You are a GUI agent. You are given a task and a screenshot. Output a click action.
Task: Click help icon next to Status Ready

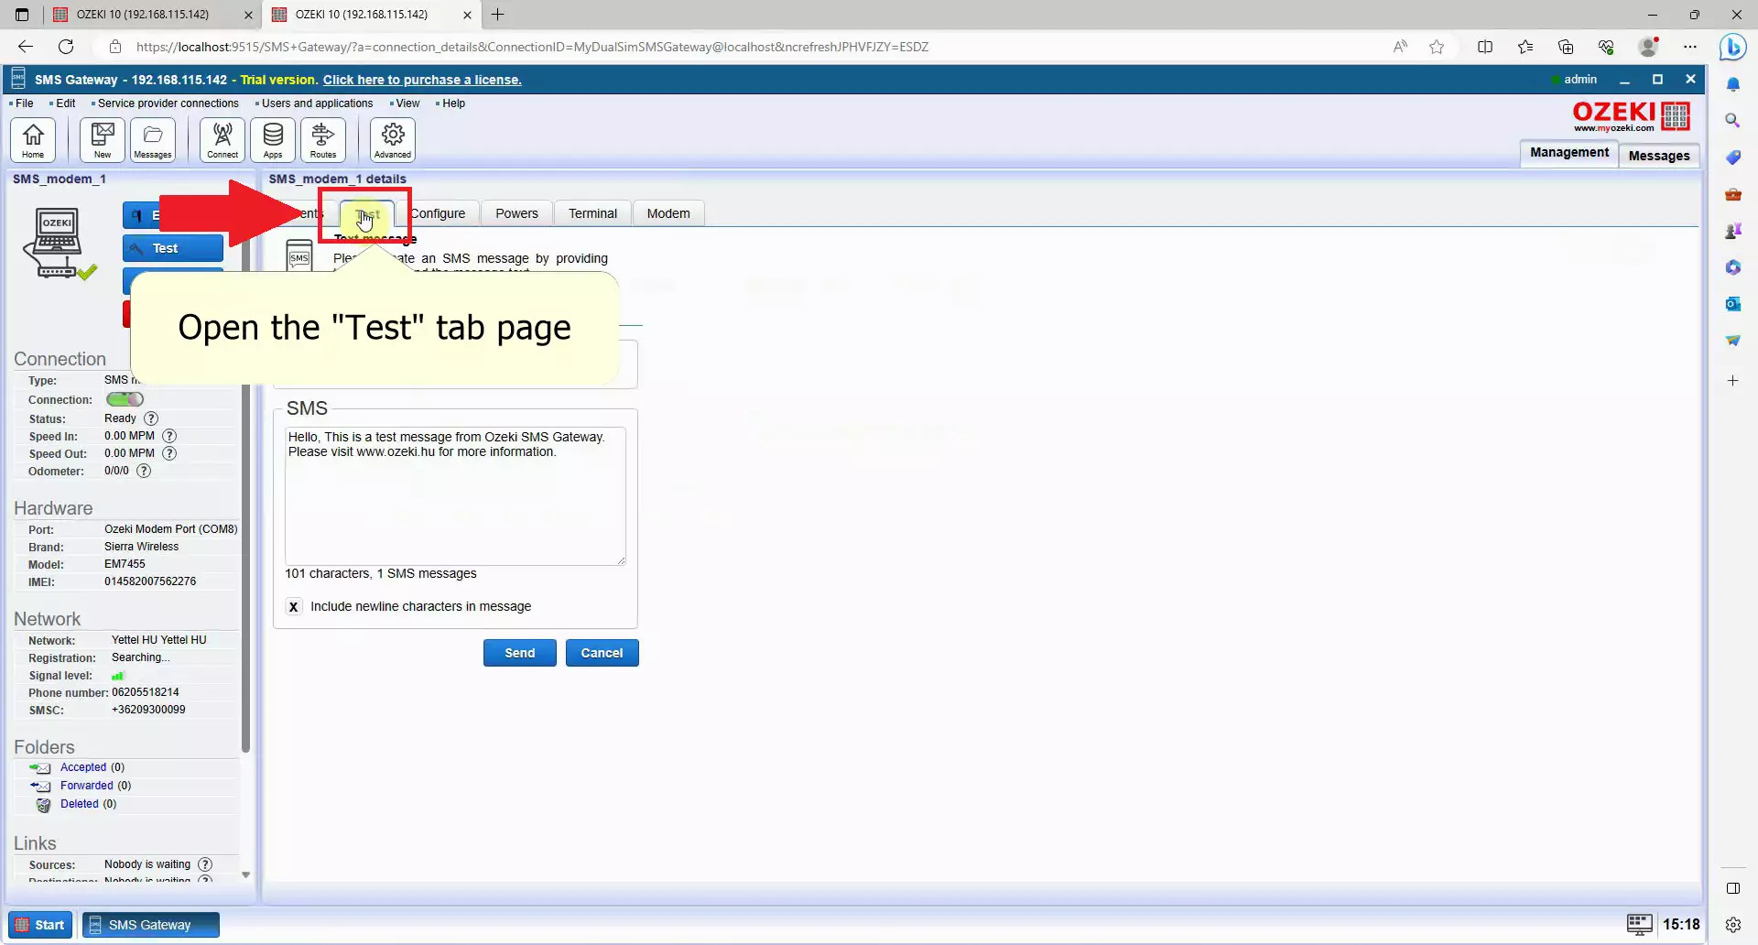[151, 418]
